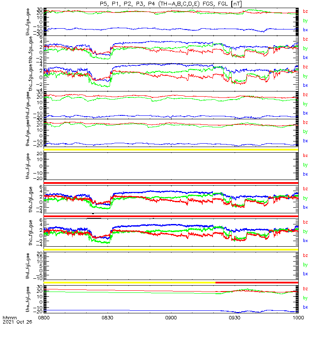This screenshot has width=320, height=342.
Task: Click the plot title mentioning FGS, FGL [nT]
Action: click(x=171, y=4)
